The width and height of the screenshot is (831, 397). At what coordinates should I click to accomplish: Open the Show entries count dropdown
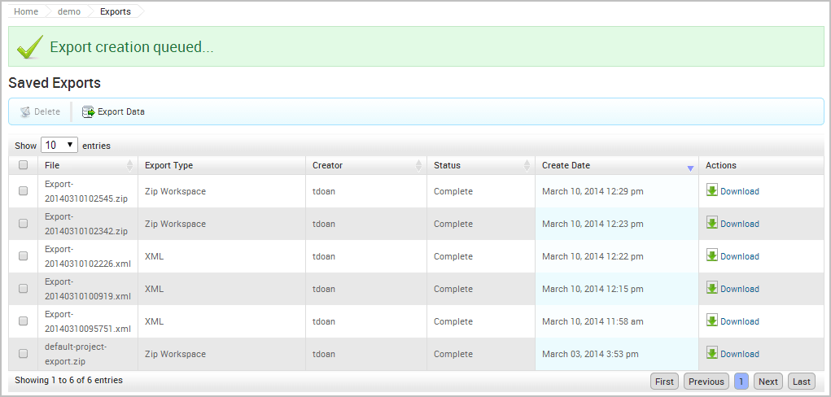[x=59, y=146]
